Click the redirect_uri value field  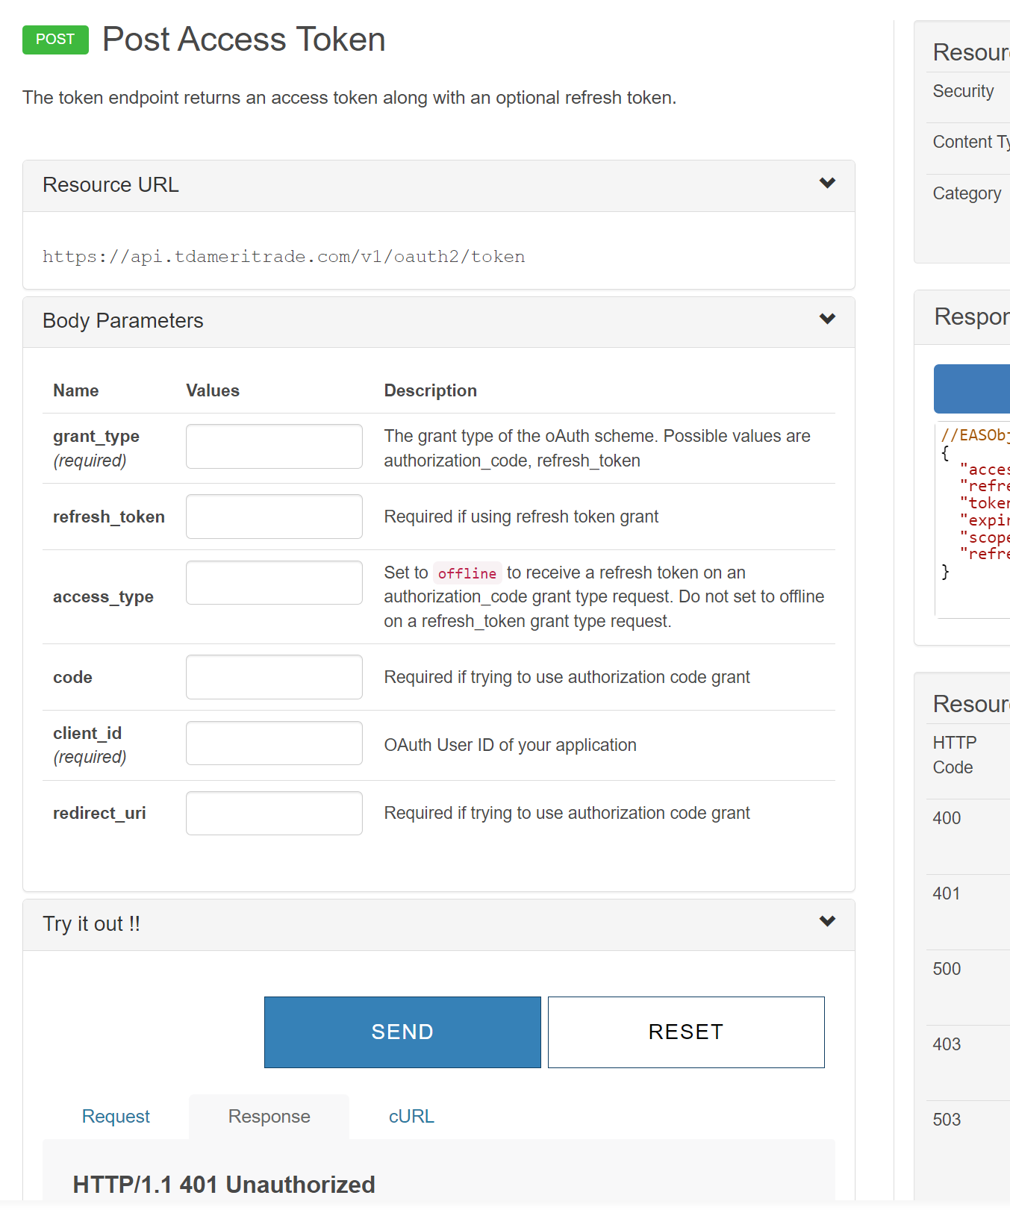point(274,814)
